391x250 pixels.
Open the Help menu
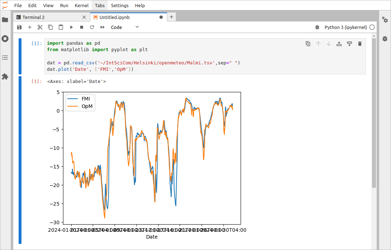140,5
